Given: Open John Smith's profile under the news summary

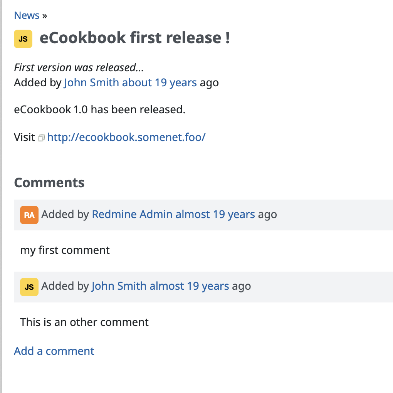Looking at the screenshot, I should pos(91,82).
